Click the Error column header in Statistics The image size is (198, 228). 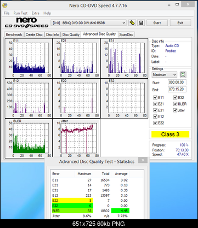point(63,174)
